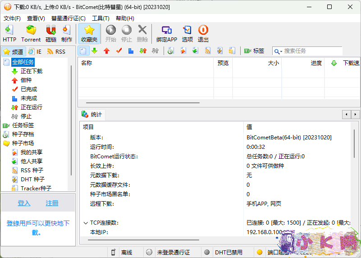Toggle the 离线 offline status indicator
This screenshot has height=258, width=361.
coord(122,252)
